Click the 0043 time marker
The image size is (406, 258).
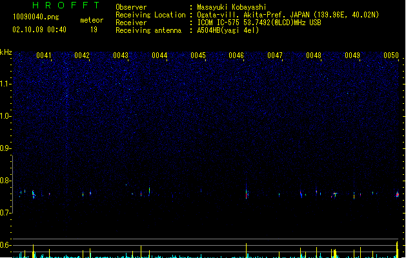121,55
